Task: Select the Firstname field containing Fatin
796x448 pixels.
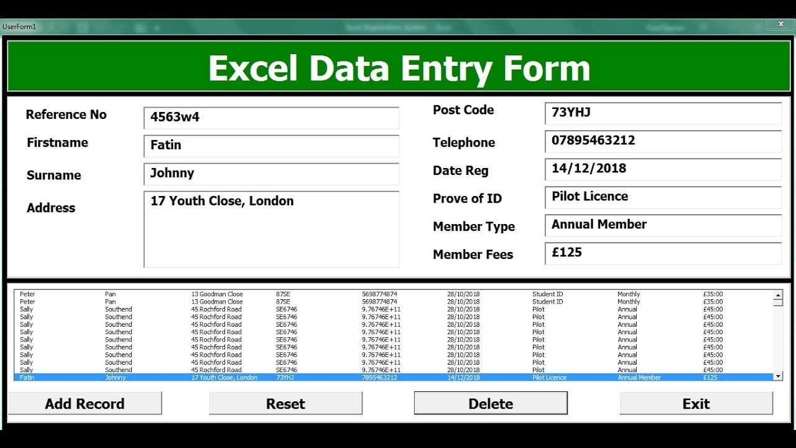Action: tap(271, 146)
